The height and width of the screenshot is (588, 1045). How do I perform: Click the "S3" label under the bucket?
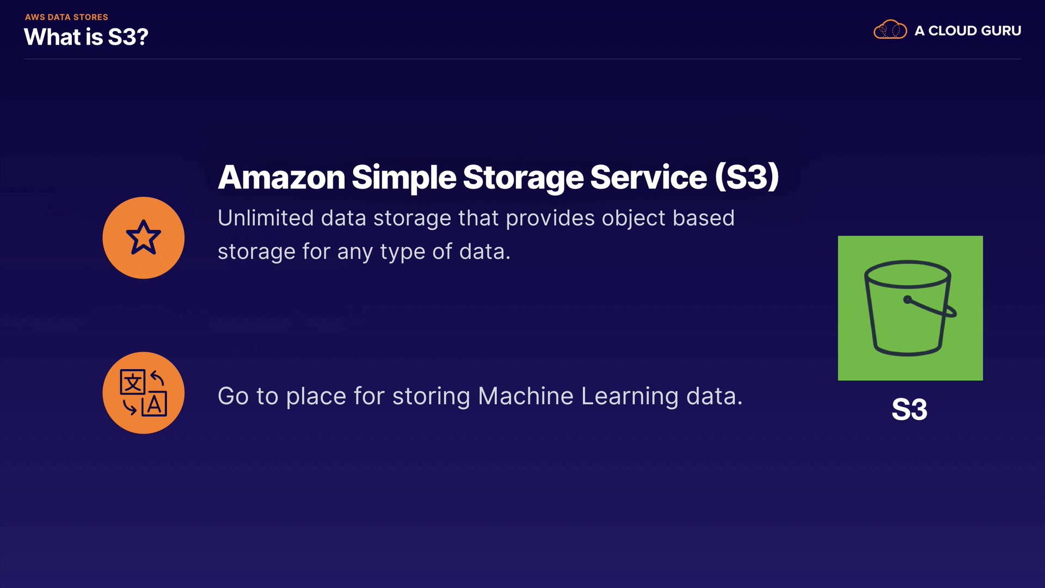coord(909,409)
